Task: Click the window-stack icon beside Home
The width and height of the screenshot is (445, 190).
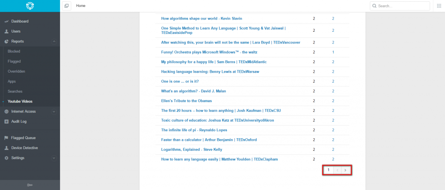Action: (x=66, y=6)
